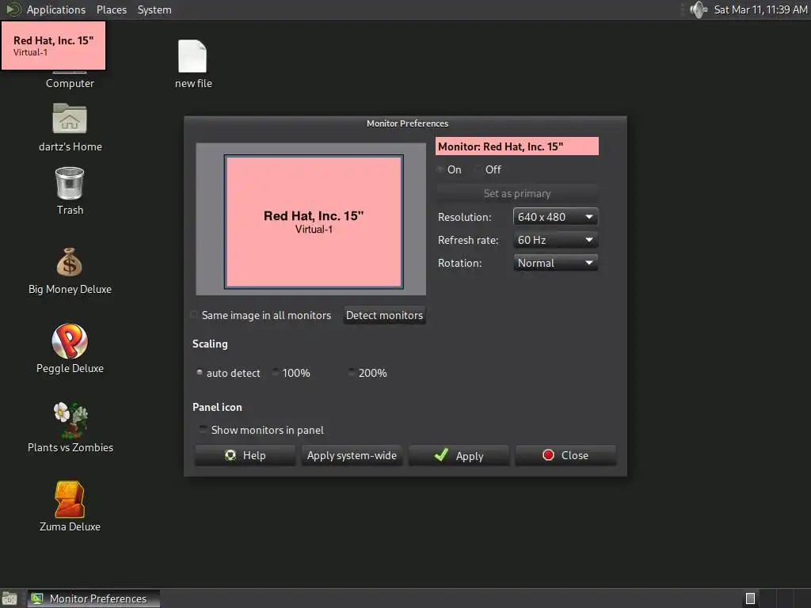This screenshot has width=811, height=608.
Task: Choose 200% scaling
Action: coord(352,372)
